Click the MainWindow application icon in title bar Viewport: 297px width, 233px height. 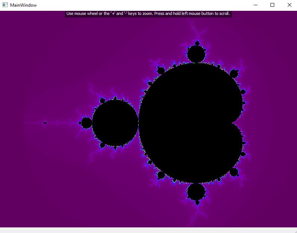(x=5, y=5)
